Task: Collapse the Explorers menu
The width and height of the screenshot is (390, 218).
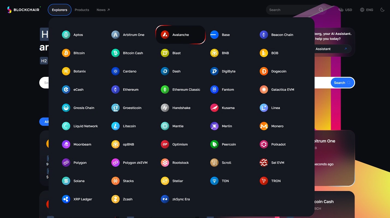Action: (59, 10)
